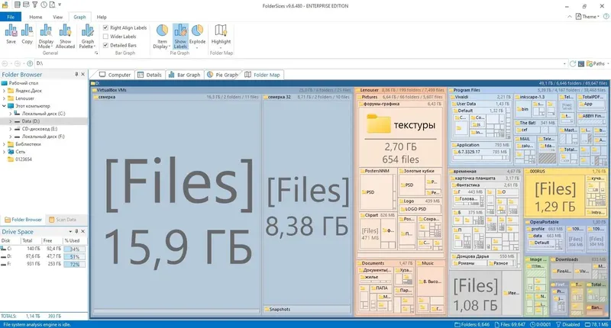
Task: Toggle Detailed Bars checkbox
Action: (105, 45)
